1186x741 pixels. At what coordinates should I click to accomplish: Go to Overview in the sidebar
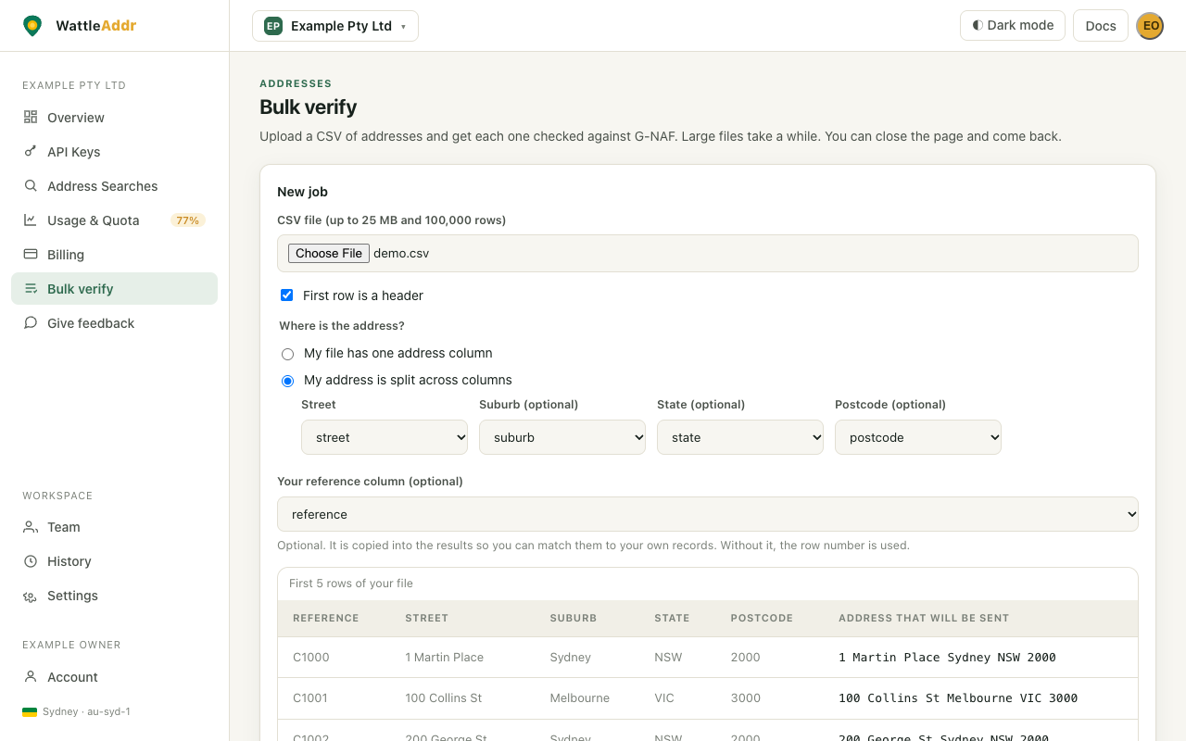click(x=114, y=118)
